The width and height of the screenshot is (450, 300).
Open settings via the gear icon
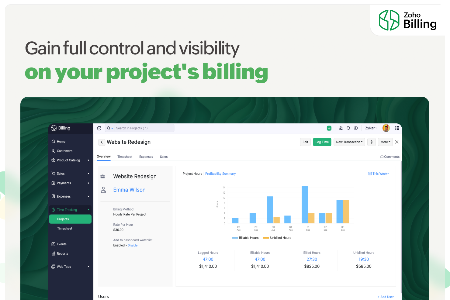point(355,128)
